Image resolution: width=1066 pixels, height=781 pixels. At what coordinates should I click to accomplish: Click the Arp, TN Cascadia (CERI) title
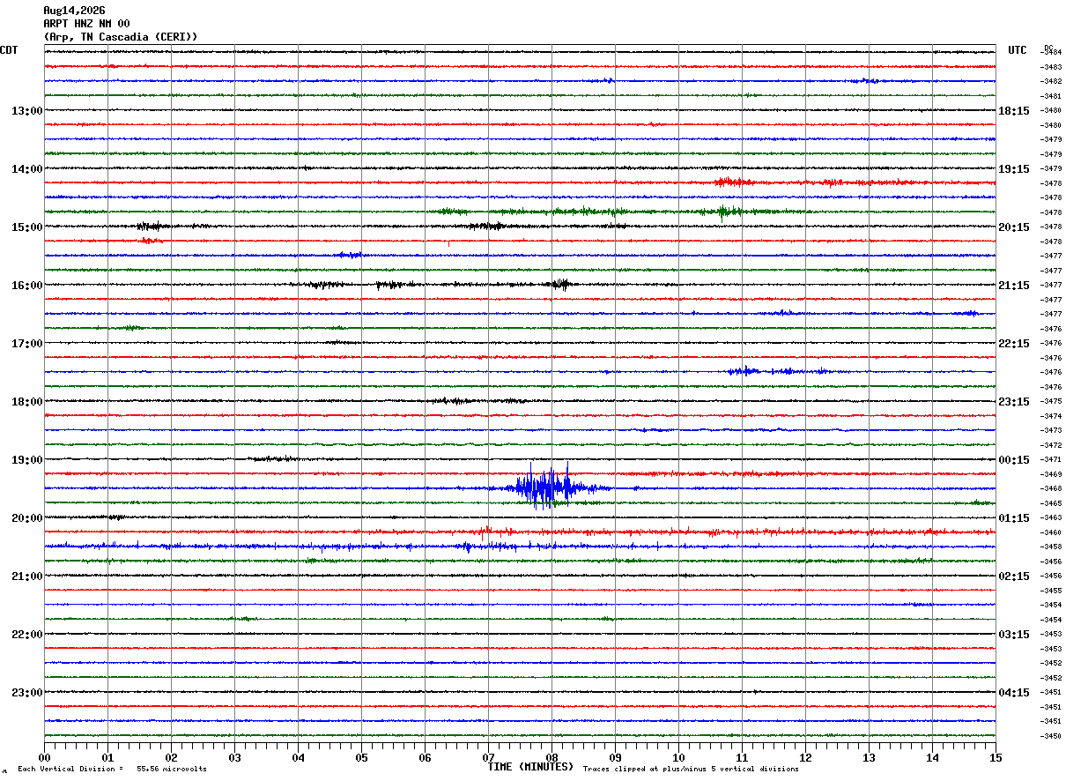click(121, 37)
